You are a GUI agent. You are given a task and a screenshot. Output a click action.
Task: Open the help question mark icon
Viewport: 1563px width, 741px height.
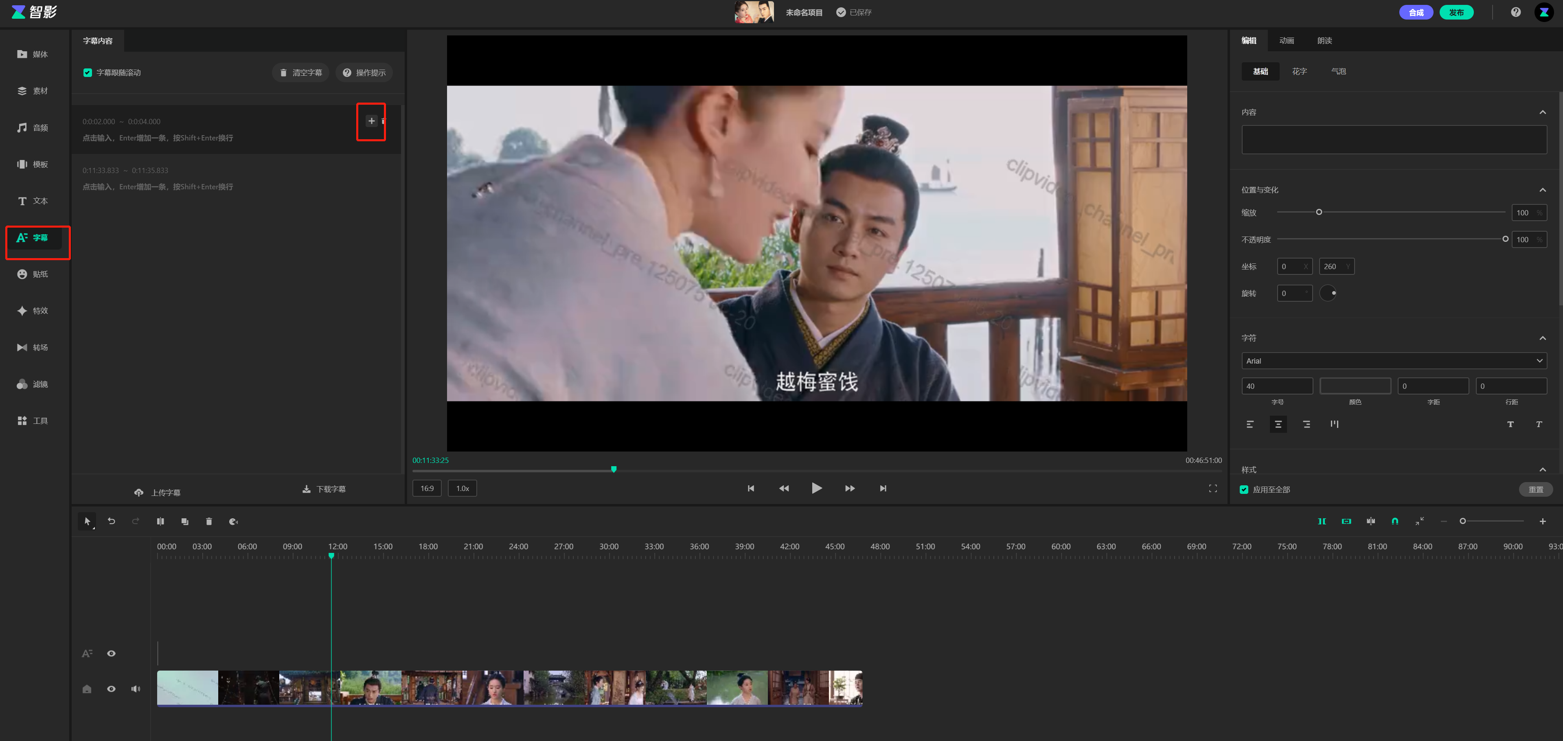pos(1516,12)
